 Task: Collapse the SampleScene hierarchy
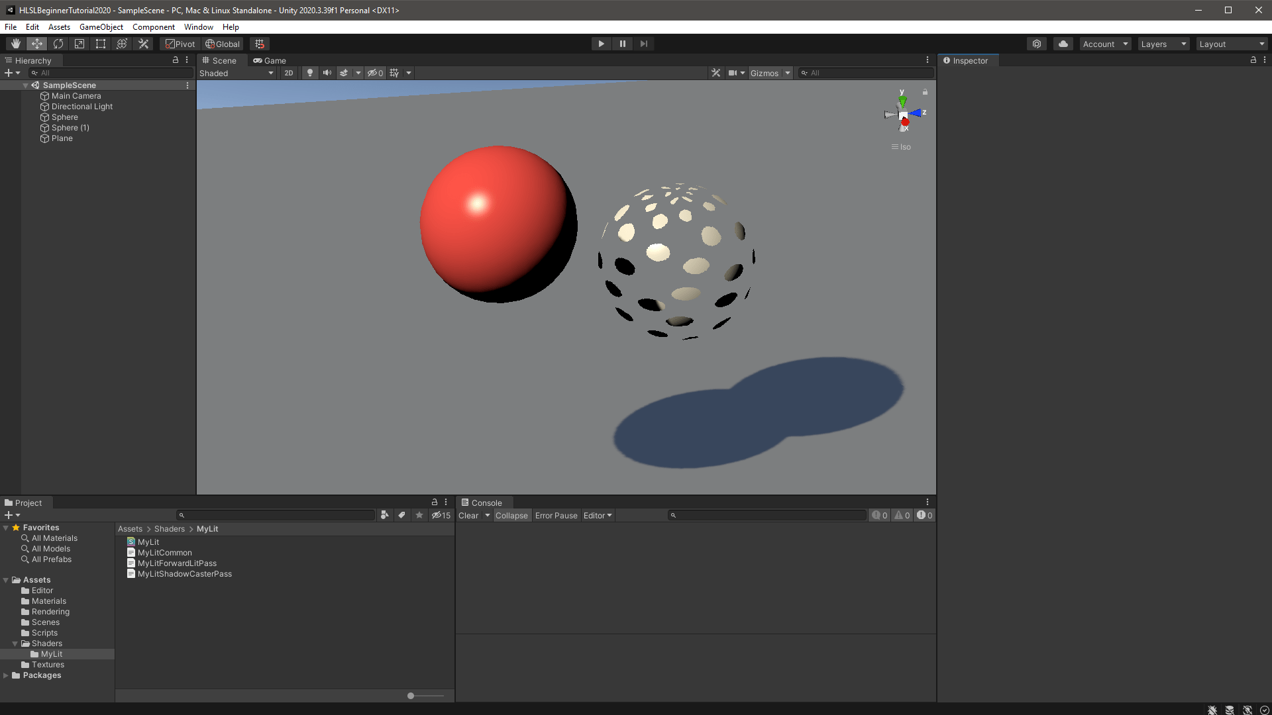coord(25,85)
